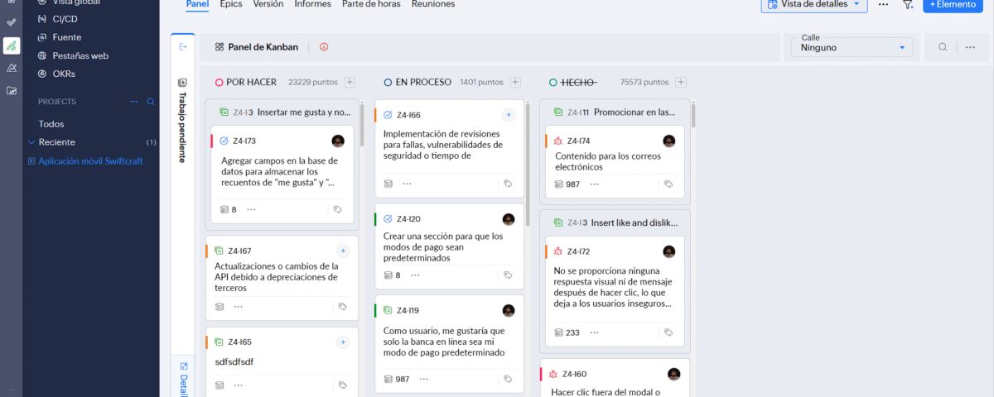Add item with plus in POR HACER column
This screenshot has width=994, height=397.
tap(350, 82)
